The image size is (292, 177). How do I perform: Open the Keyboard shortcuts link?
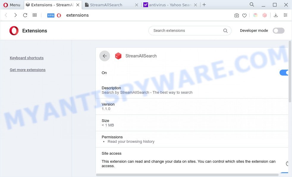(27, 58)
